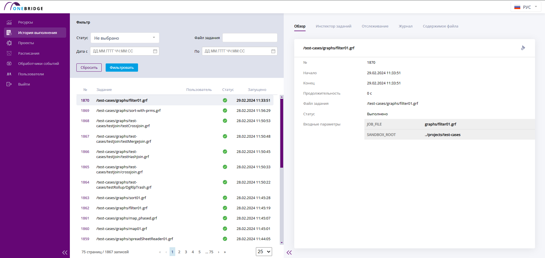Click the Задание column header
This screenshot has width=545, height=258.
(x=104, y=90)
